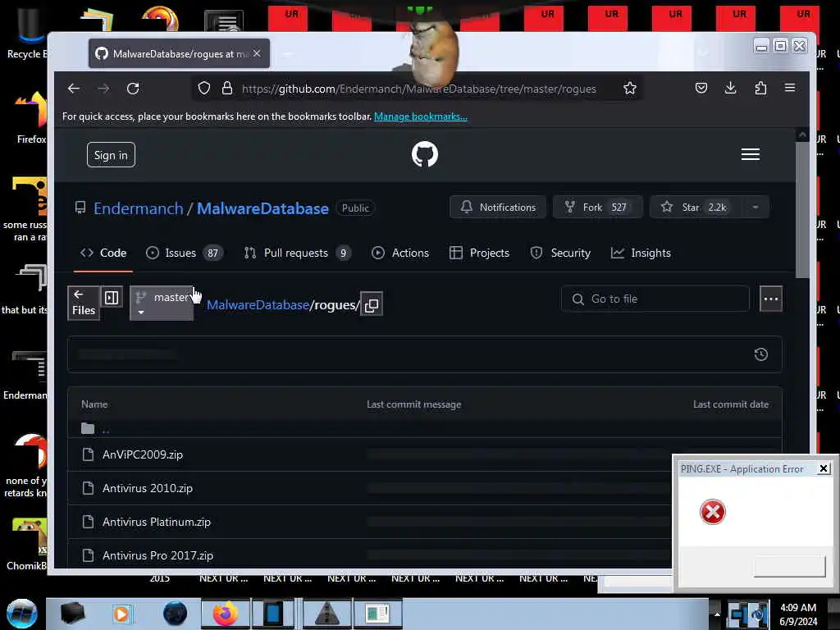Click MalwareDatabase in the breadcrumb path
This screenshot has height=630, width=840.
tap(258, 305)
